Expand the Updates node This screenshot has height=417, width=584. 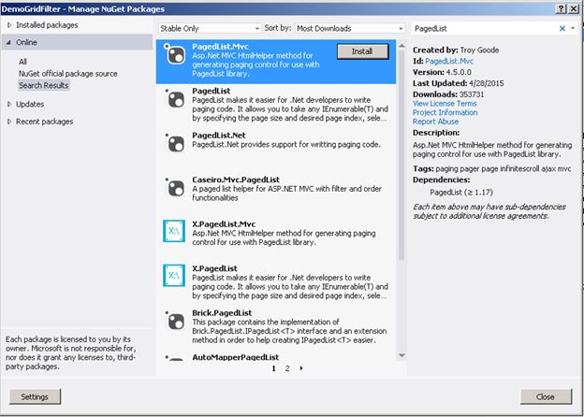tap(9, 104)
